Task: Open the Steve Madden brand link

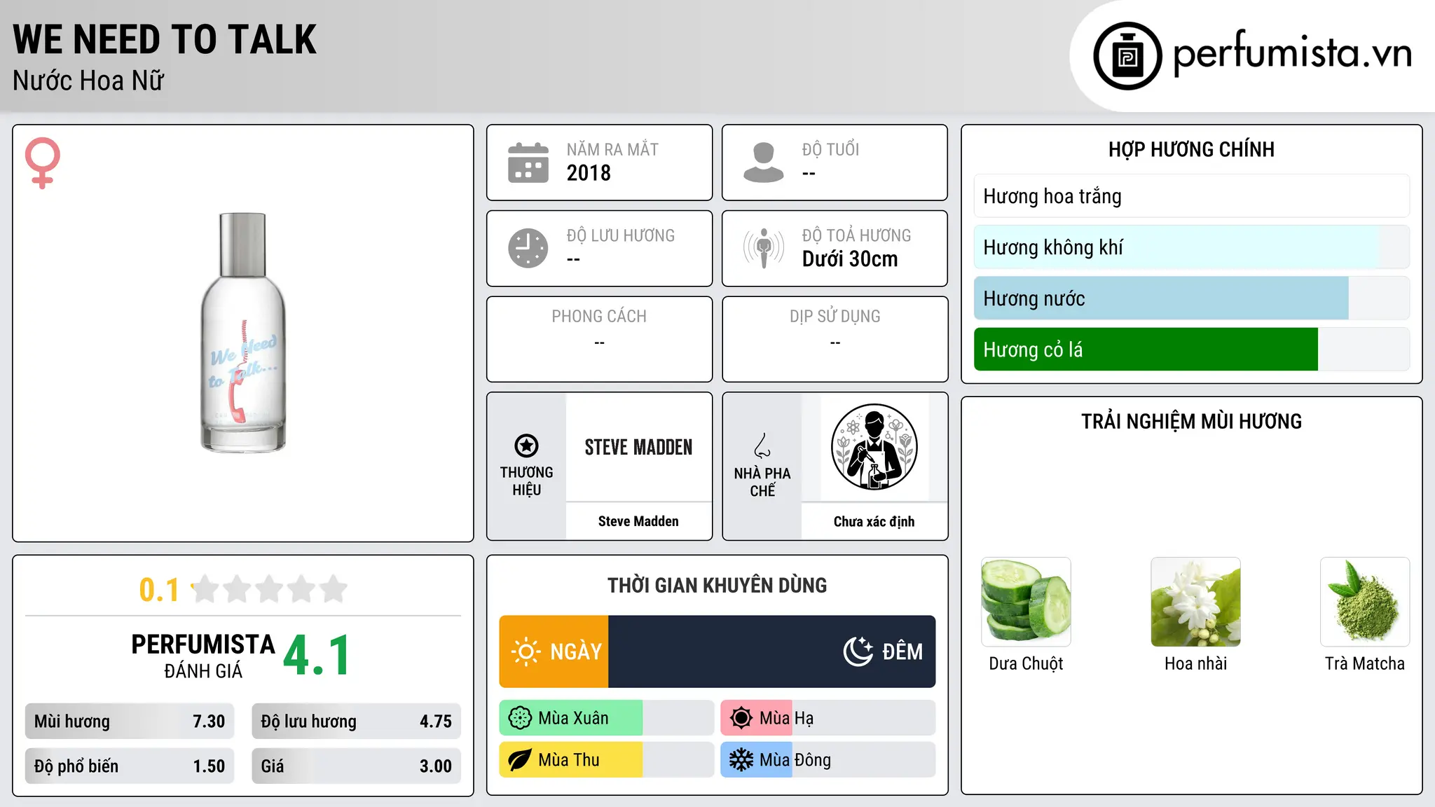Action: point(638,521)
